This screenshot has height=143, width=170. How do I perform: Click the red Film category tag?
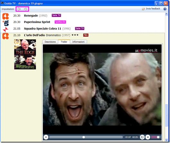click(86, 35)
